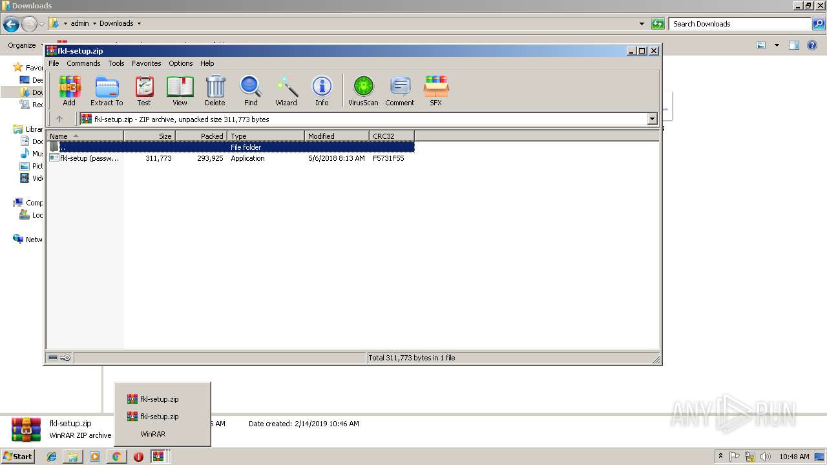Image resolution: width=827 pixels, height=465 pixels.
Task: Launch the Wizard wand tool
Action: [286, 90]
